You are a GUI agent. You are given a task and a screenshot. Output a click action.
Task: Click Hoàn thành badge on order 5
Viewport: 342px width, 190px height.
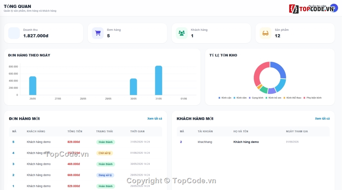(x=105, y=142)
